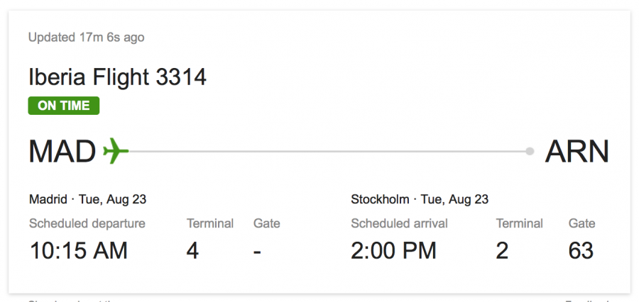This screenshot has height=302, width=639.
Task: Click the ARN arrival airport code
Action: click(x=577, y=152)
